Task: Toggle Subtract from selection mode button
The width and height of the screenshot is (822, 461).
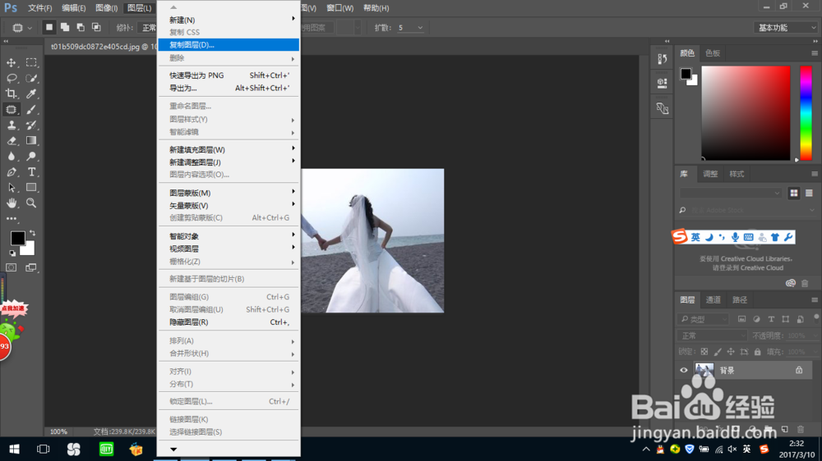Action: click(81, 27)
